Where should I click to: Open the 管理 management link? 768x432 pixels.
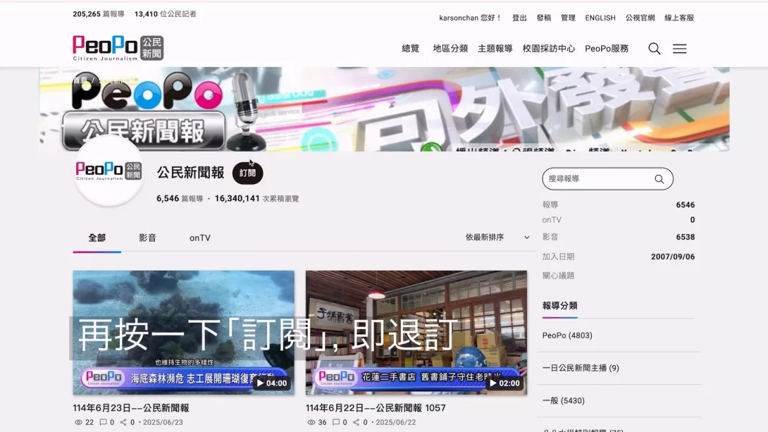568,18
